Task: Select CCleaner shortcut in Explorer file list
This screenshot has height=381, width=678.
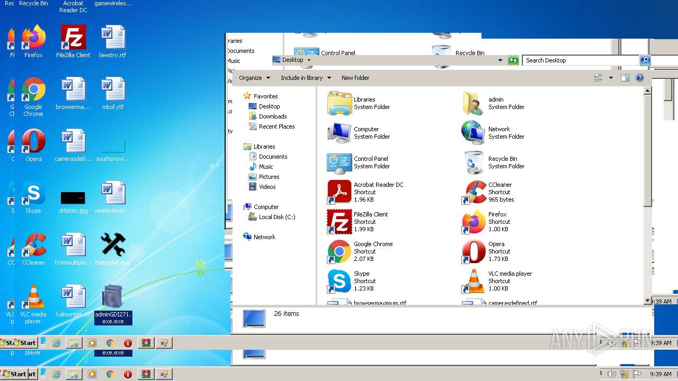Action: (488, 192)
